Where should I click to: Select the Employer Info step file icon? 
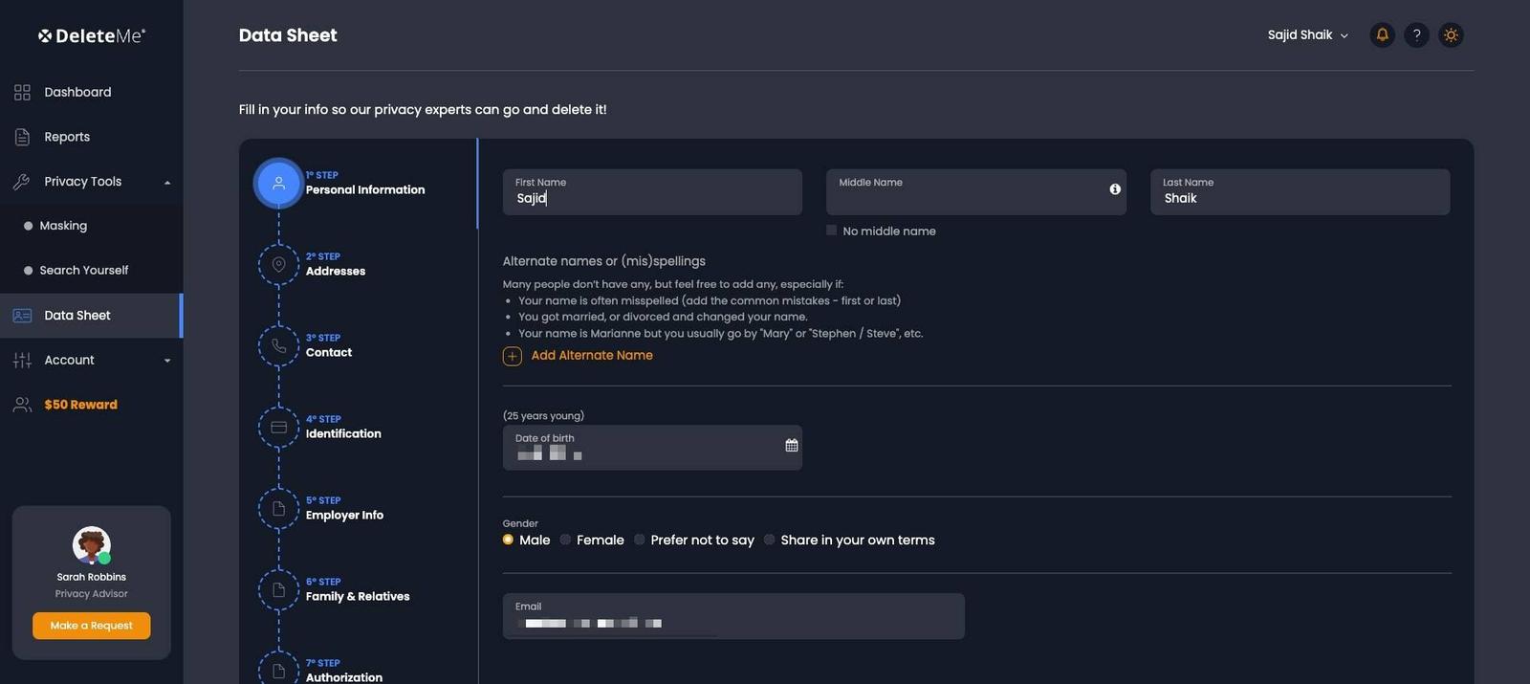[278, 508]
